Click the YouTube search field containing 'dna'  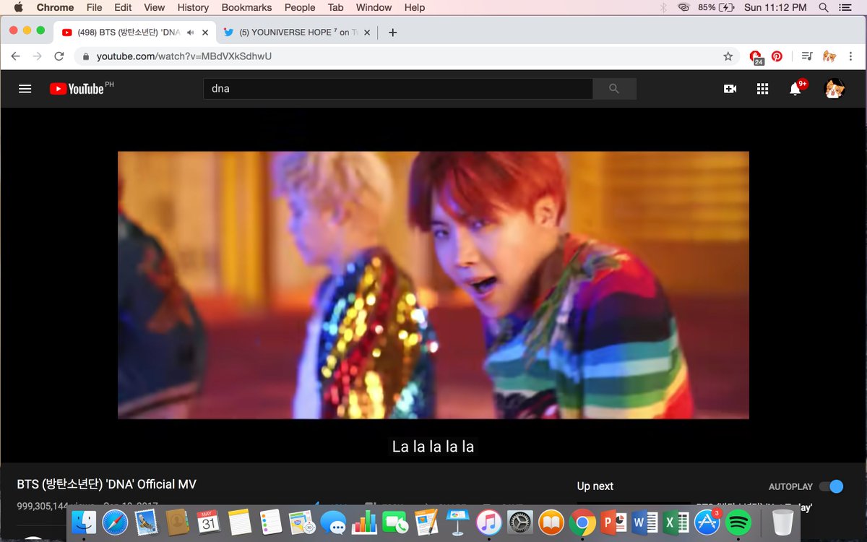click(x=398, y=89)
